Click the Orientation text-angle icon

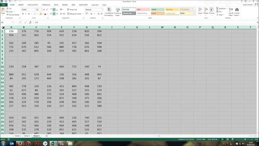(61, 10)
